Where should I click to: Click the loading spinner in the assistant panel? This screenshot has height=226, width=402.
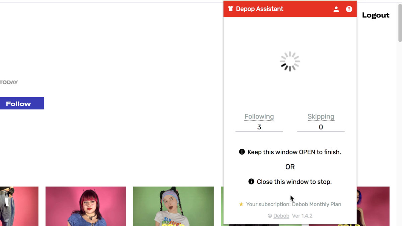[x=290, y=62]
